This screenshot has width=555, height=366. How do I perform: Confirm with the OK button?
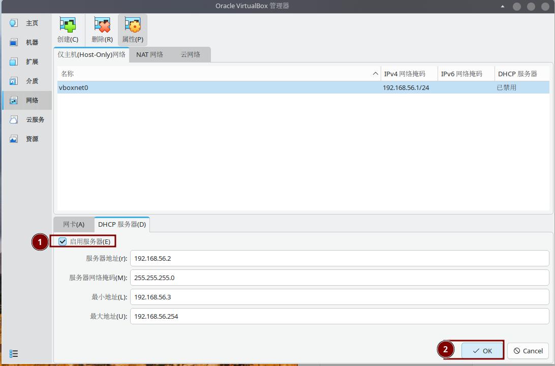(x=482, y=351)
